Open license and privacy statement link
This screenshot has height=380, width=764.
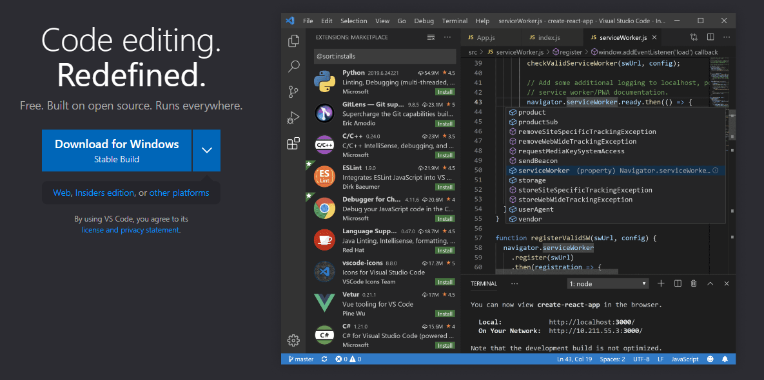[131, 230]
